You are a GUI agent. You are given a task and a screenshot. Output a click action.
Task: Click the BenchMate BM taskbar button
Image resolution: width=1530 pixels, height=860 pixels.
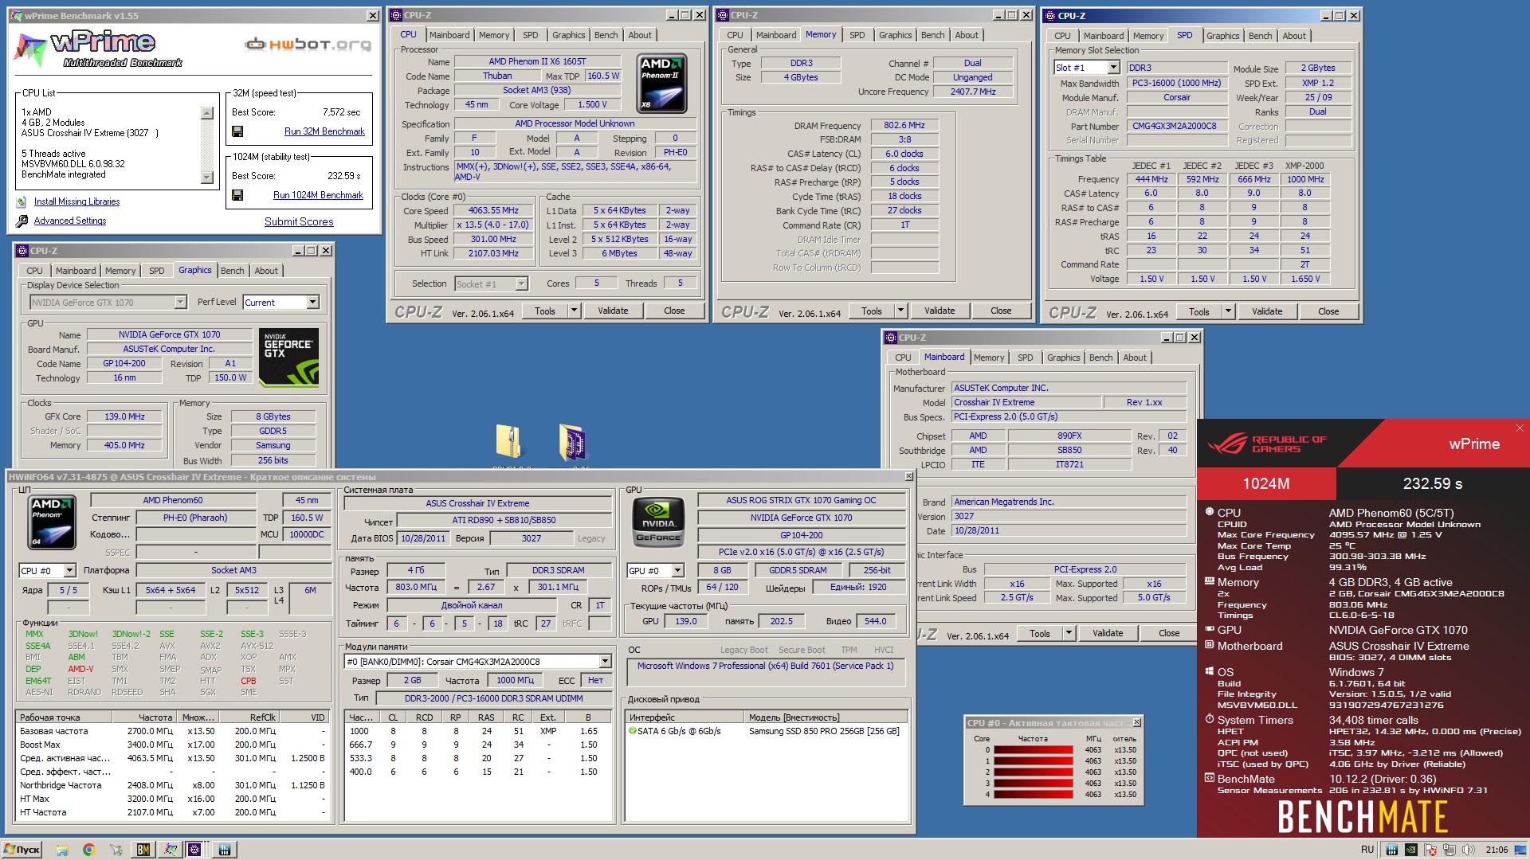[x=143, y=850]
